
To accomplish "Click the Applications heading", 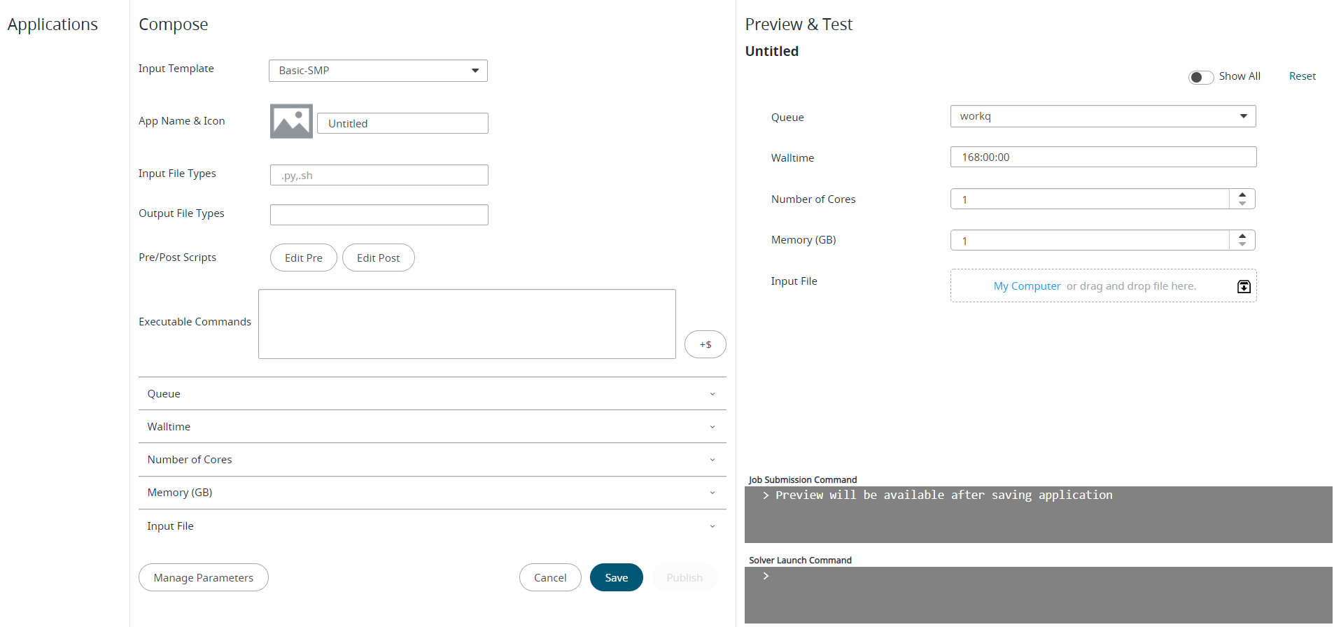I will pyautogui.click(x=52, y=24).
